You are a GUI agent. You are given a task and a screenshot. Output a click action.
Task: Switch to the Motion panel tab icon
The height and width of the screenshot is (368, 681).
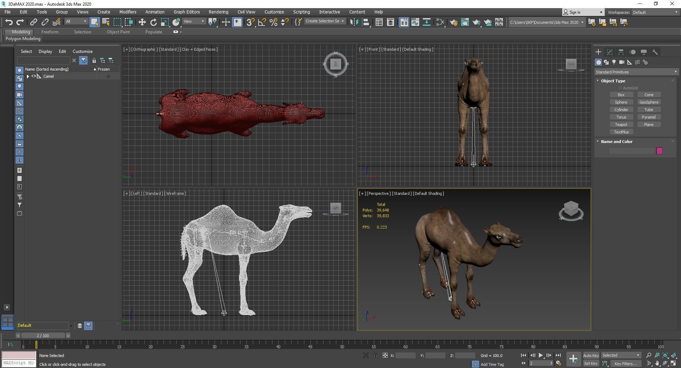pyautogui.click(x=632, y=52)
